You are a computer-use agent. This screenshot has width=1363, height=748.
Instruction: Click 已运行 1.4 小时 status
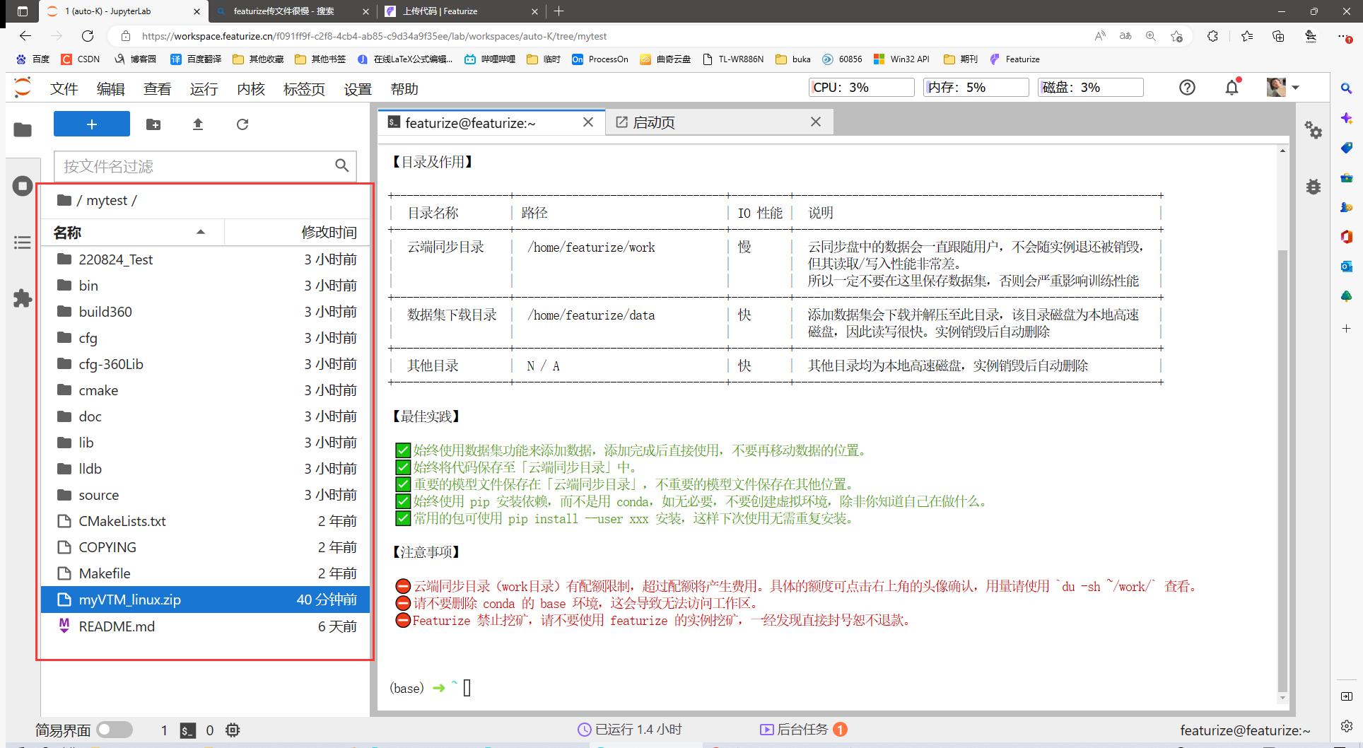coord(630,730)
